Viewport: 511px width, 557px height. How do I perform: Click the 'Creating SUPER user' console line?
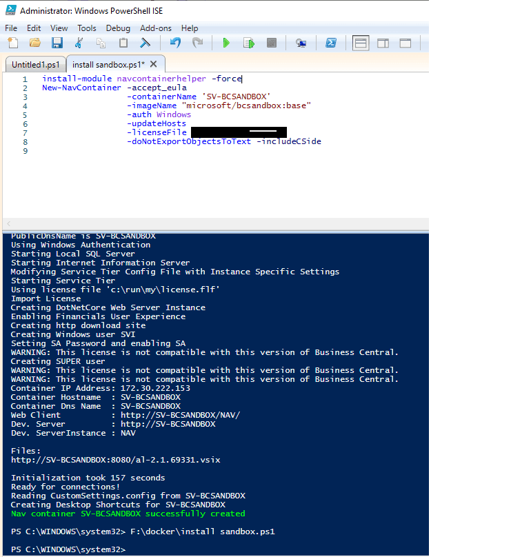click(x=57, y=361)
